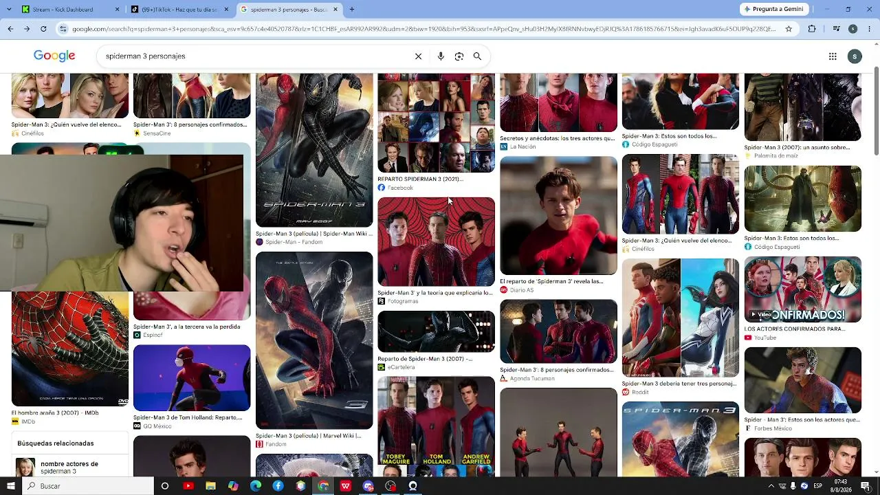Launch YouTube from the taskbar
The height and width of the screenshot is (495, 880).
(x=188, y=486)
